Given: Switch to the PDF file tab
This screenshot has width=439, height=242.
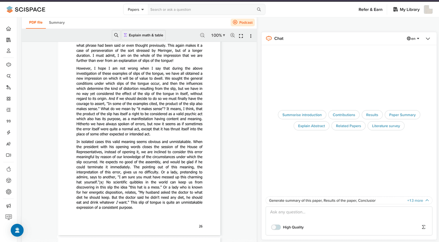Looking at the screenshot, I should click(36, 22).
